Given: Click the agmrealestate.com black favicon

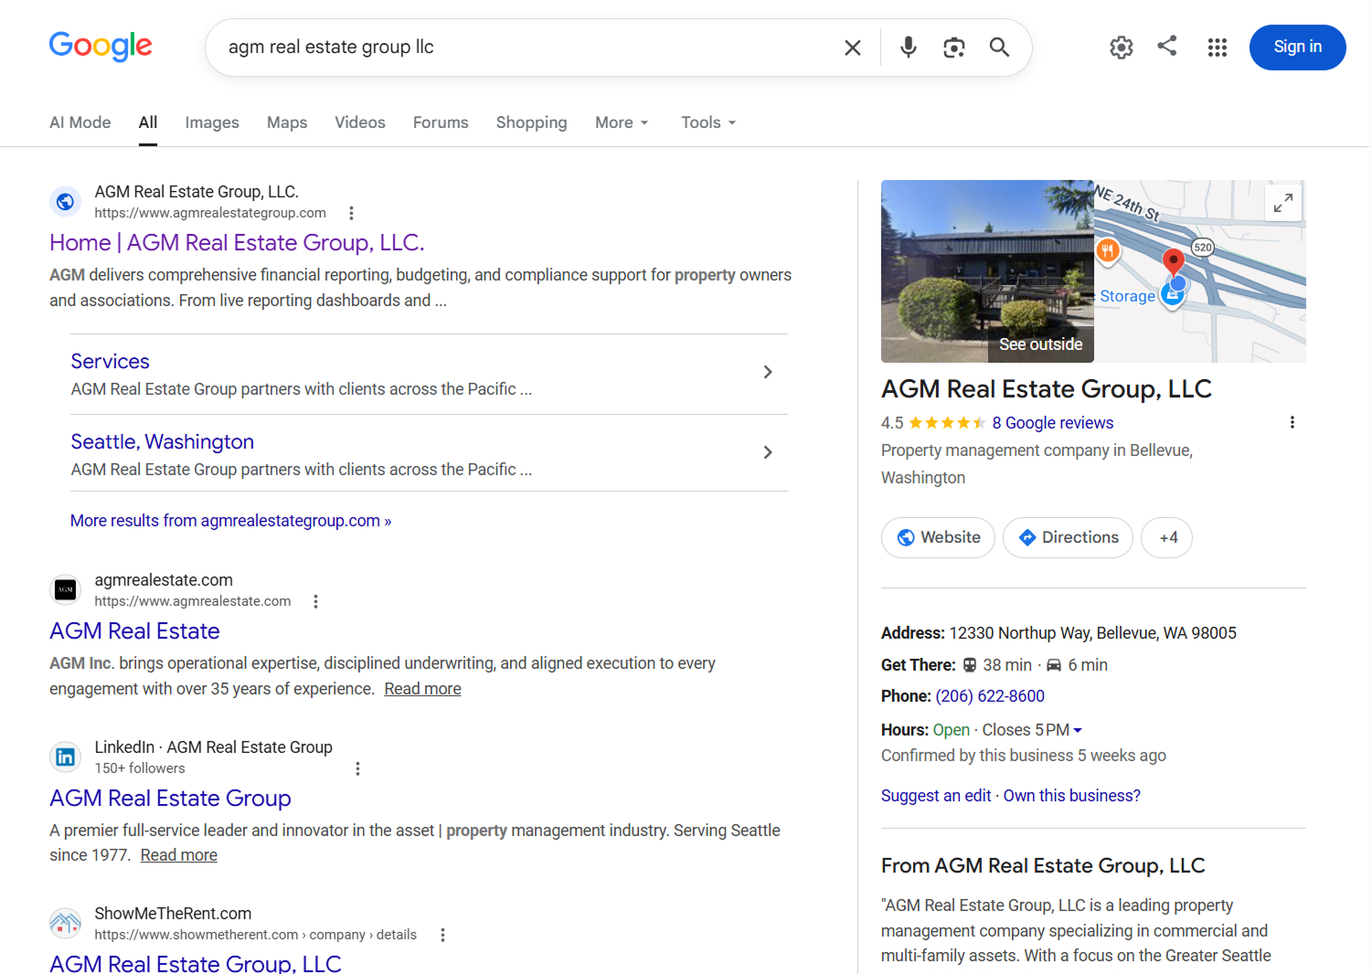Looking at the screenshot, I should [65, 590].
